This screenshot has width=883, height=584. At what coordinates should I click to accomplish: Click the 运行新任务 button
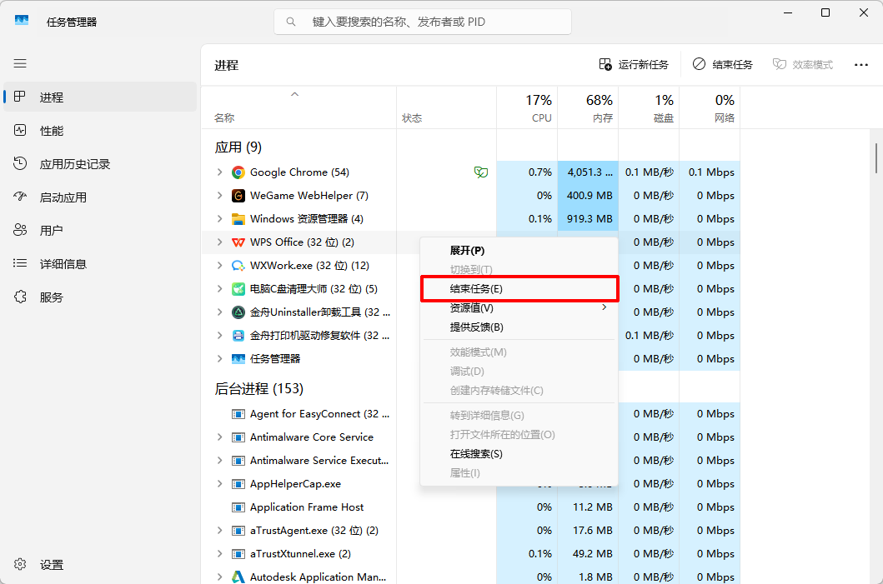tap(634, 65)
